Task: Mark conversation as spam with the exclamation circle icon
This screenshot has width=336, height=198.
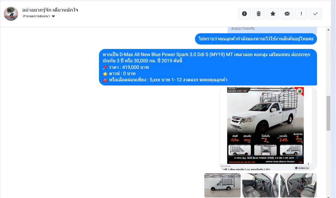Action: [244, 14]
